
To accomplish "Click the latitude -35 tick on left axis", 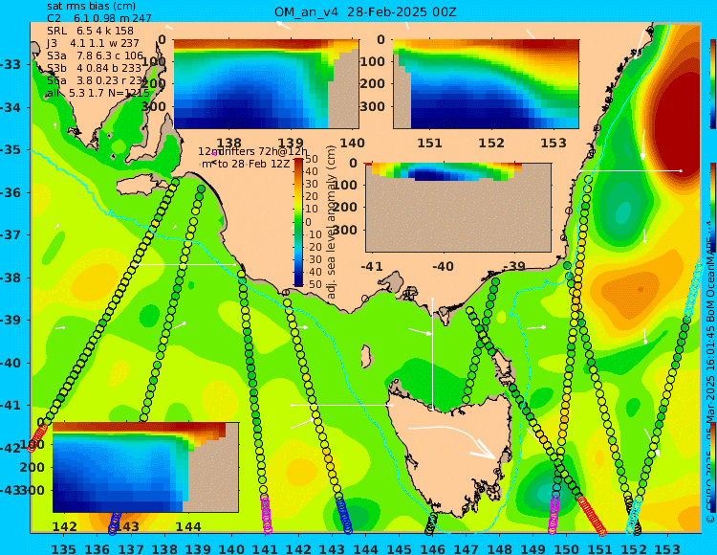I will (10, 150).
